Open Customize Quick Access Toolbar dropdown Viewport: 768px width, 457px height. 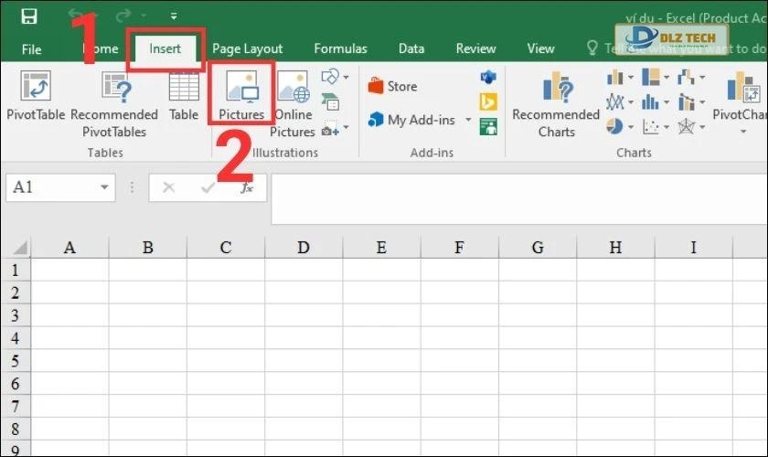point(174,16)
